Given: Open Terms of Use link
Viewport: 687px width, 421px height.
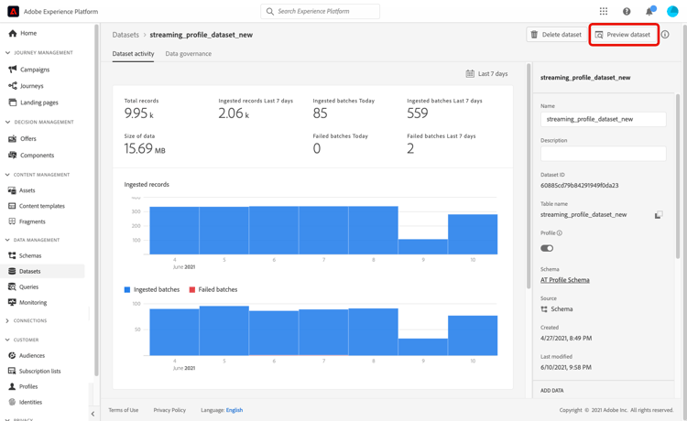Looking at the screenshot, I should click(124, 410).
